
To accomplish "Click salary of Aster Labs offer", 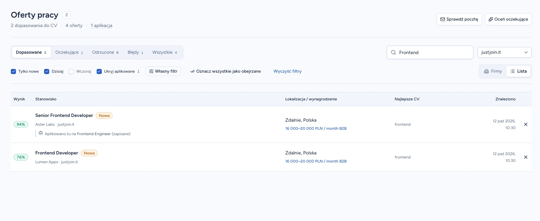I will (316, 128).
